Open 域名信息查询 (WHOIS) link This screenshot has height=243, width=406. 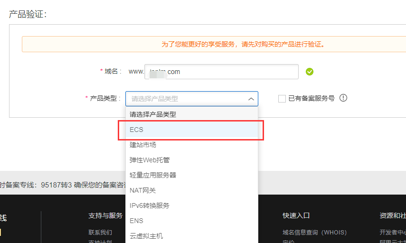point(314,233)
